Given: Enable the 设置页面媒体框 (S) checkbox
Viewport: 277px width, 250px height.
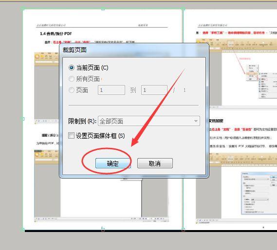Looking at the screenshot, I should point(71,136).
